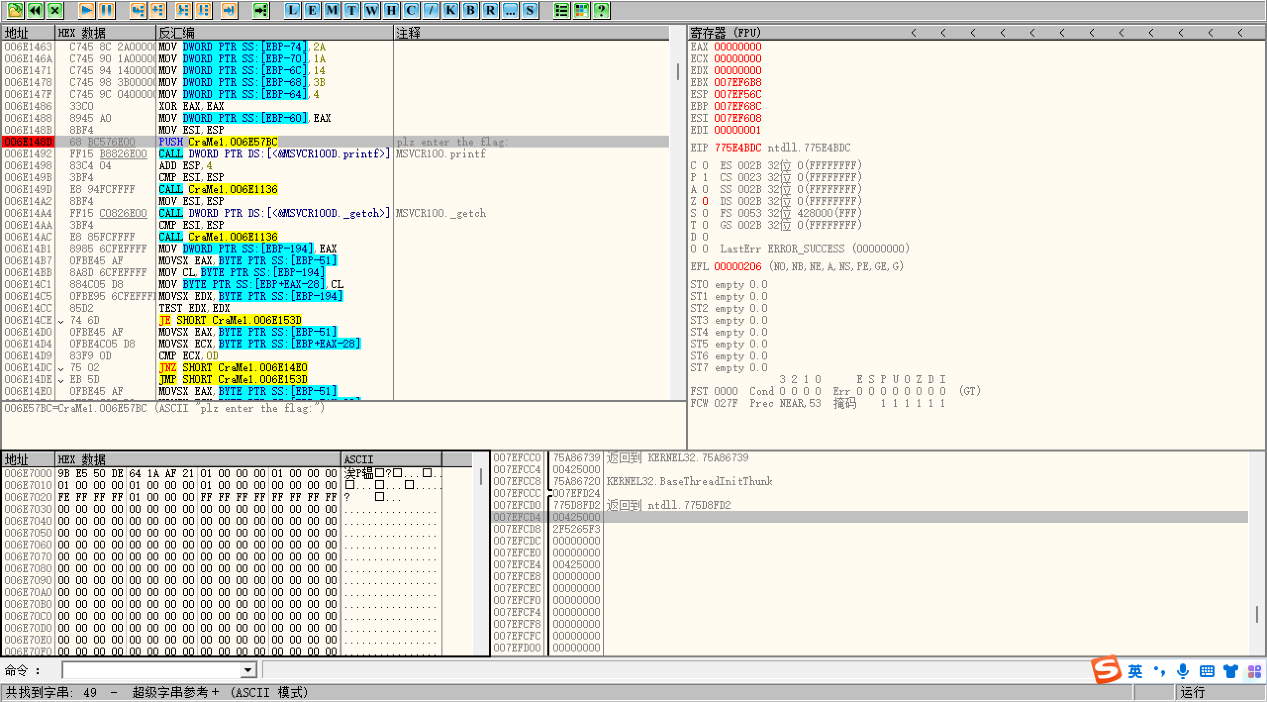Viewport: 1267px width, 702px height.
Task: Open appearance options via colored grid icon
Action: (x=582, y=10)
